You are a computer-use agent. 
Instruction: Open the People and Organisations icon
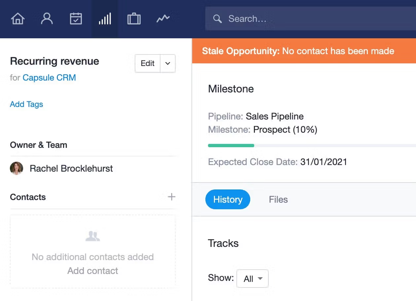(x=47, y=19)
